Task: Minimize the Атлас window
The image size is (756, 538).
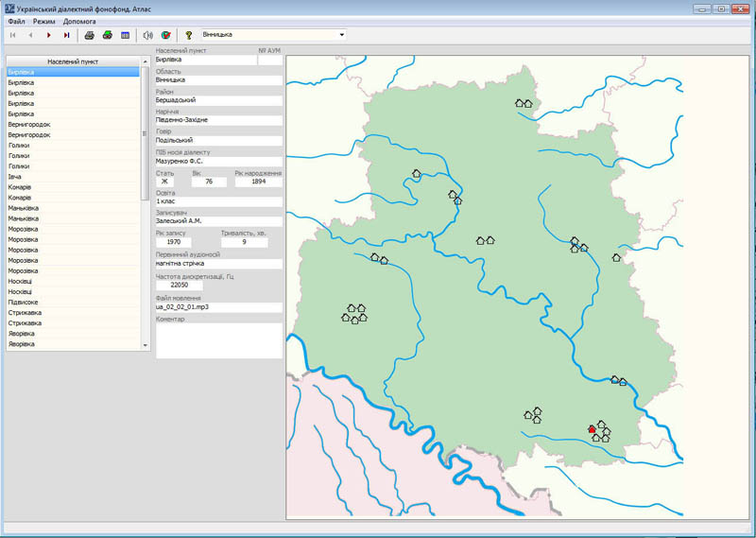Action: point(702,9)
